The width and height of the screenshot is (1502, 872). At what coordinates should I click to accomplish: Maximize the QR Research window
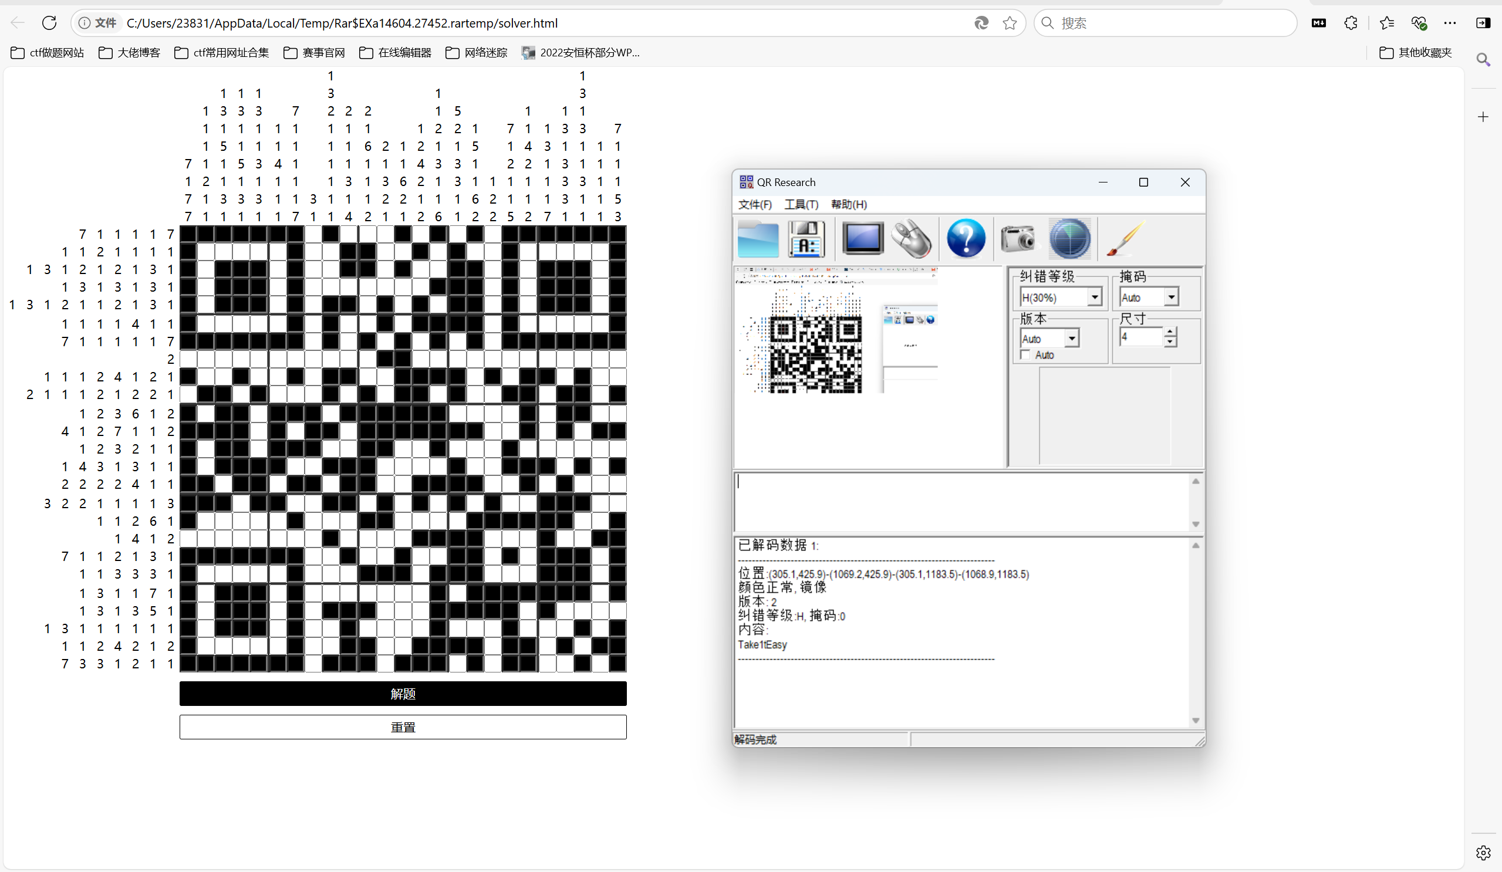click(1143, 182)
